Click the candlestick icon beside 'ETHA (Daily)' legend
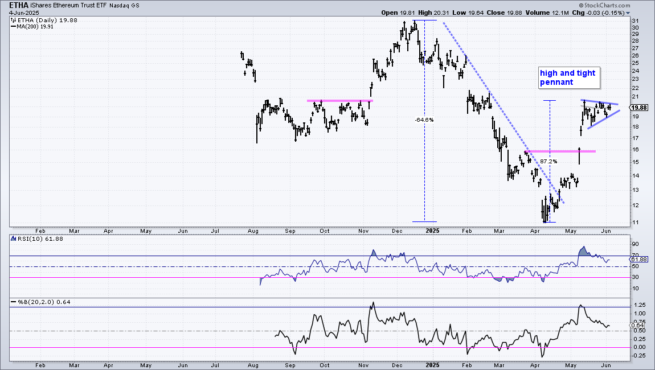The height and width of the screenshot is (370, 655). tap(13, 20)
